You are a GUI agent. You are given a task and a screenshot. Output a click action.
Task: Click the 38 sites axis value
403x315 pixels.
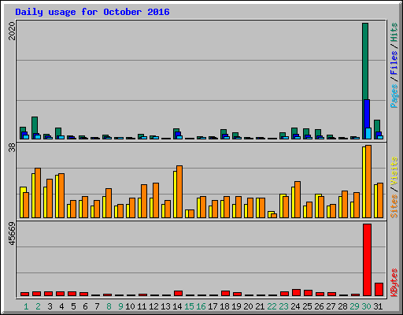click(x=12, y=148)
